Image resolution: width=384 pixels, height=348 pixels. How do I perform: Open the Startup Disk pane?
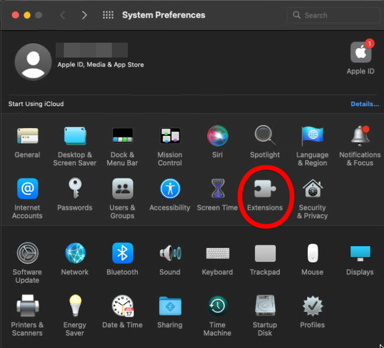(x=264, y=307)
